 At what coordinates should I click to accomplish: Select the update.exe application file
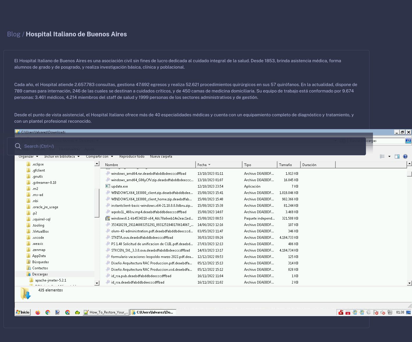point(119,186)
